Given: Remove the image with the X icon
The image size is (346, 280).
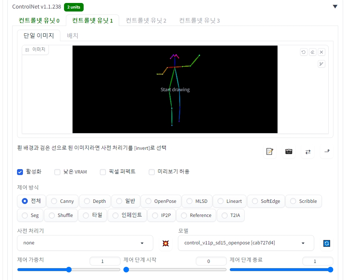Looking at the screenshot, I should point(321,52).
